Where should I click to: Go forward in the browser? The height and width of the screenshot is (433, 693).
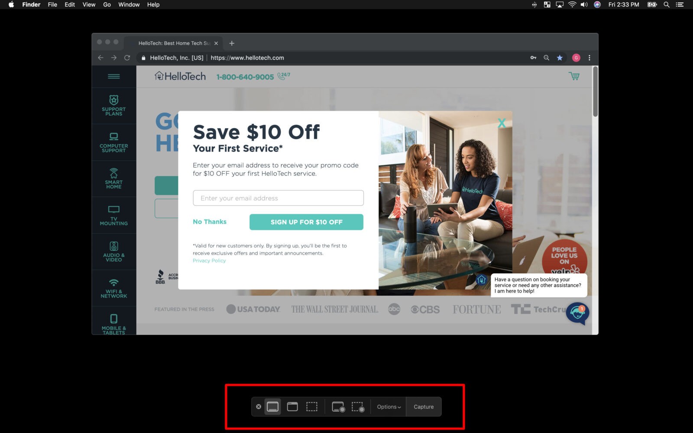coord(114,58)
